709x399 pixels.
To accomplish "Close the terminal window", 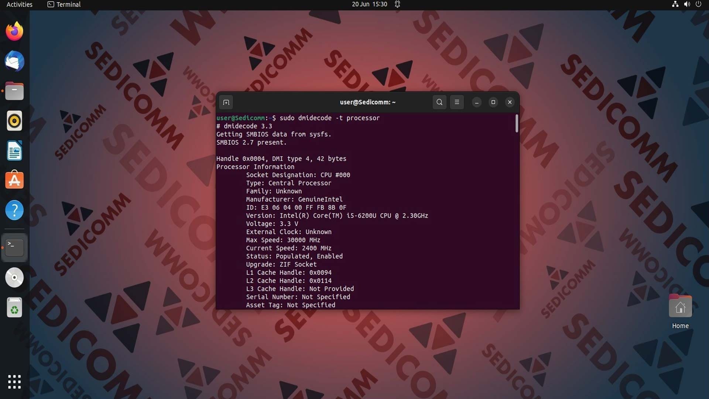I will (x=510, y=102).
